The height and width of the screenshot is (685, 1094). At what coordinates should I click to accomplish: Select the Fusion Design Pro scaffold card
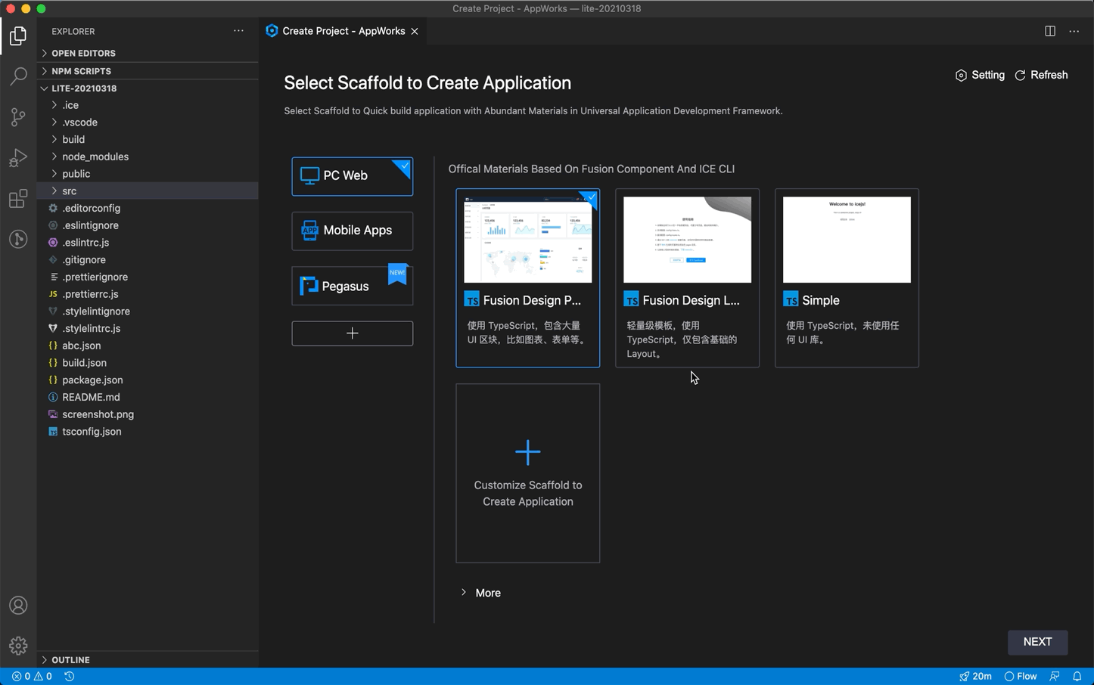(528, 278)
